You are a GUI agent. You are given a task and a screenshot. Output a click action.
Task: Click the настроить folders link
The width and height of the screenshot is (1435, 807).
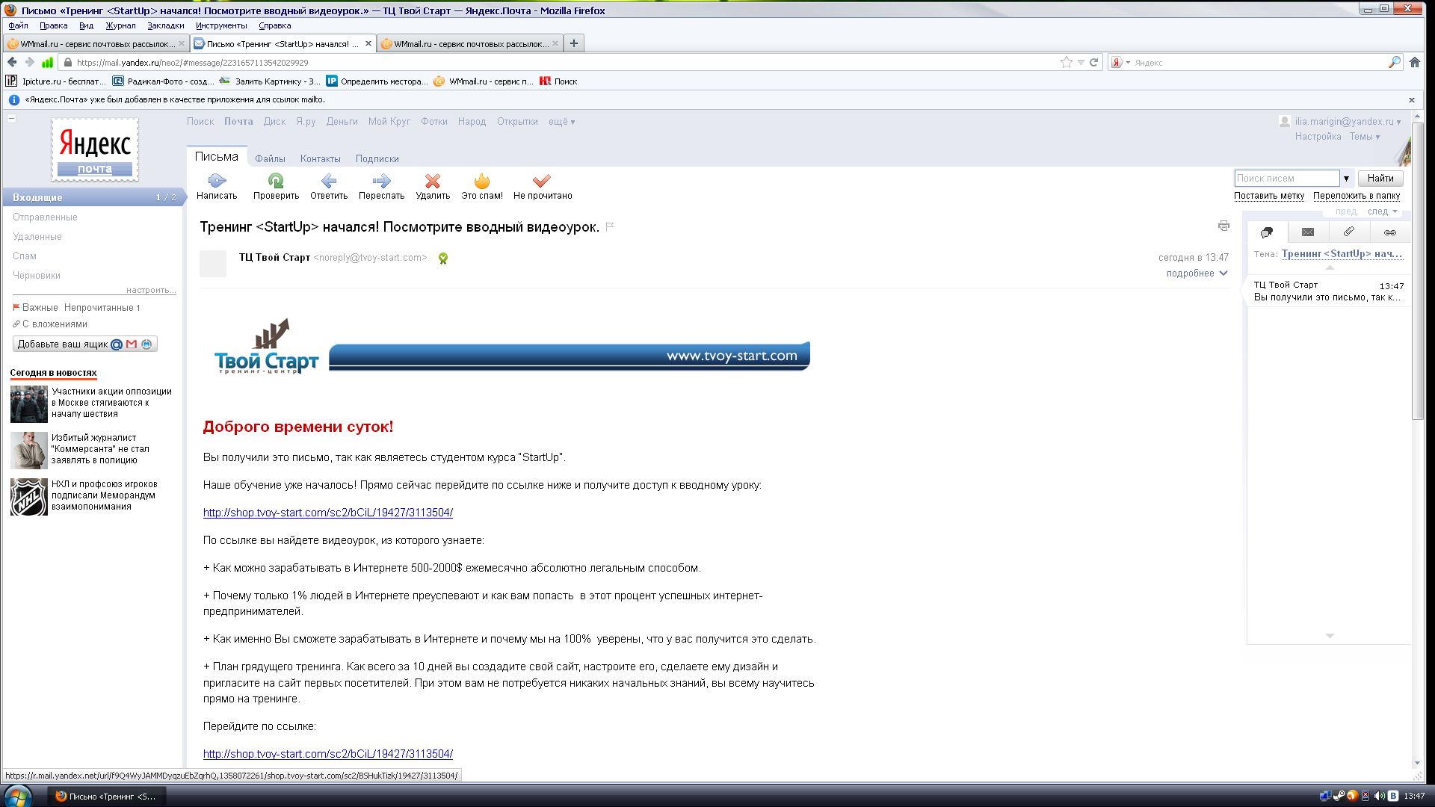coord(150,290)
